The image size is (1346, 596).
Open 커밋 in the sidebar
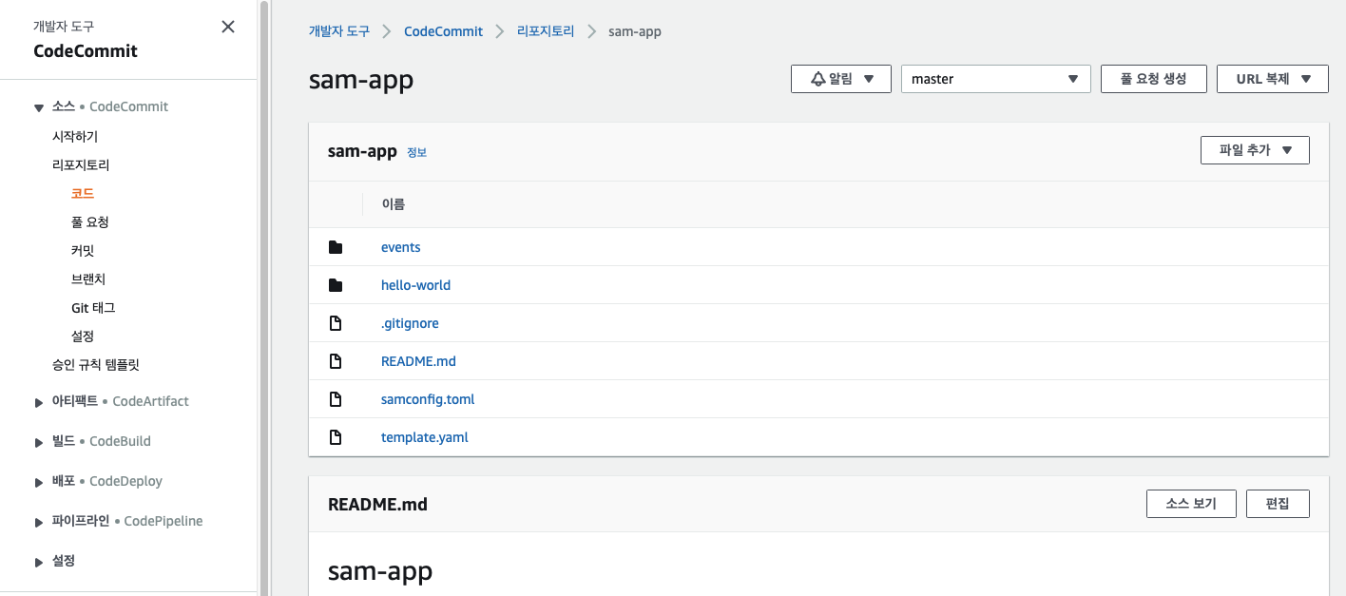click(83, 250)
